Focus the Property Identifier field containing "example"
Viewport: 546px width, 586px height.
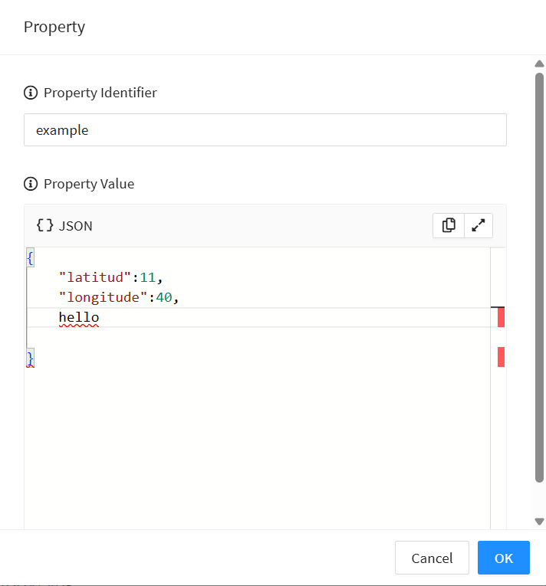pos(265,130)
